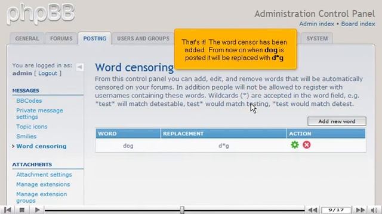
Task: Go to Board index link
Action: point(358,24)
